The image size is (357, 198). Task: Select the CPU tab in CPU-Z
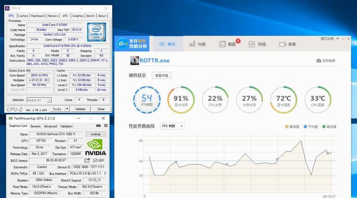[x=11, y=16]
